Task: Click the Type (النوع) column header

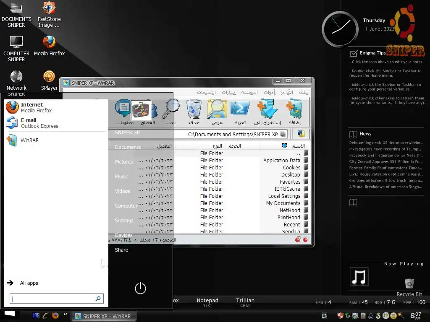Action: (200, 146)
